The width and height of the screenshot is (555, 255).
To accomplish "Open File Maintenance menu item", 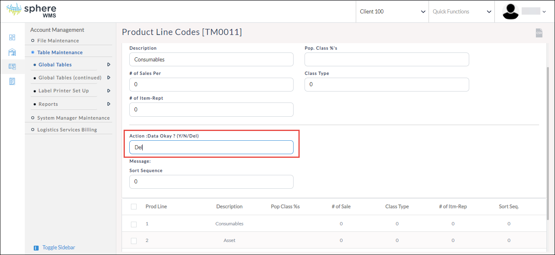I will pyautogui.click(x=58, y=41).
